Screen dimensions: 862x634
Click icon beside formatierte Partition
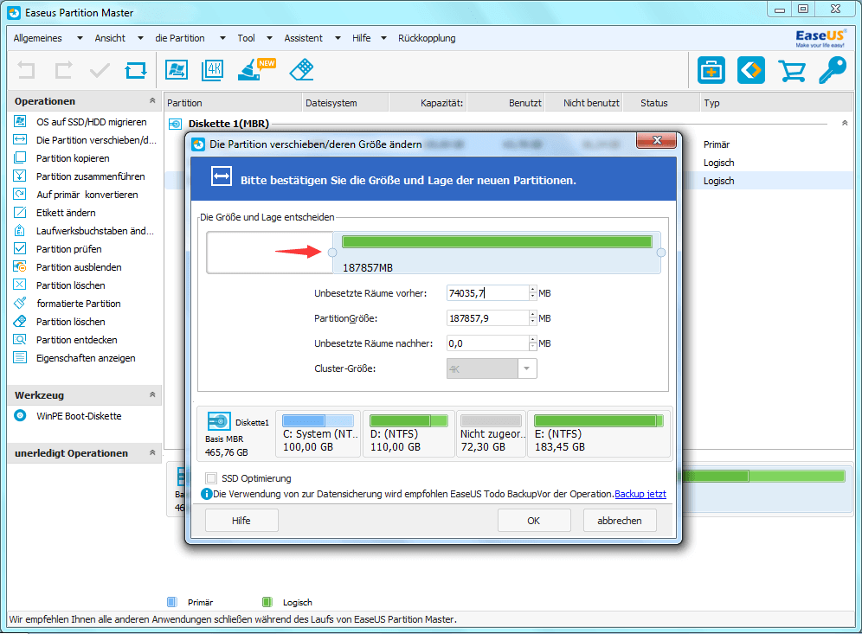tap(20, 303)
